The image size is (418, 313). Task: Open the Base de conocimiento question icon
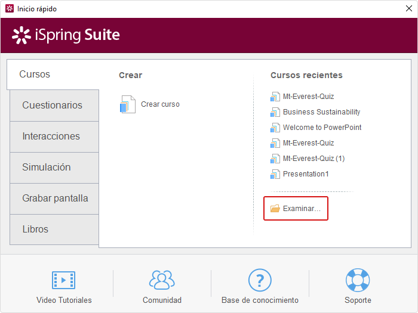point(260,280)
